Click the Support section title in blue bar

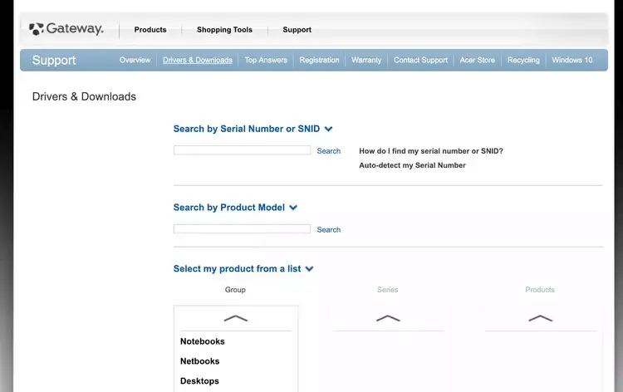tap(54, 60)
